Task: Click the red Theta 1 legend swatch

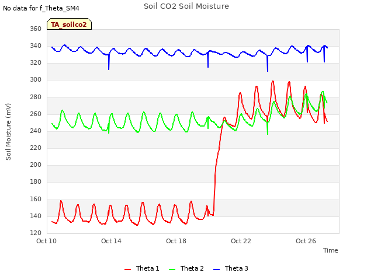Action: (x=128, y=269)
